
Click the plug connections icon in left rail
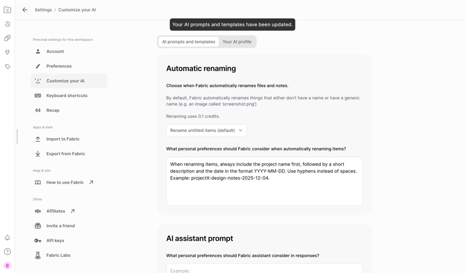(8, 52)
